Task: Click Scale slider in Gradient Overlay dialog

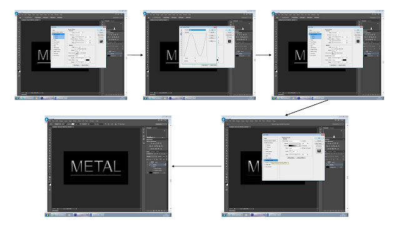Action: pos(294,154)
